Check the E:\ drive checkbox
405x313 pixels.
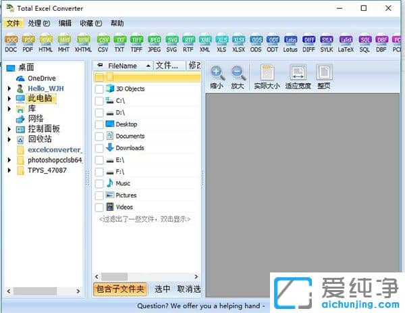click(99, 160)
